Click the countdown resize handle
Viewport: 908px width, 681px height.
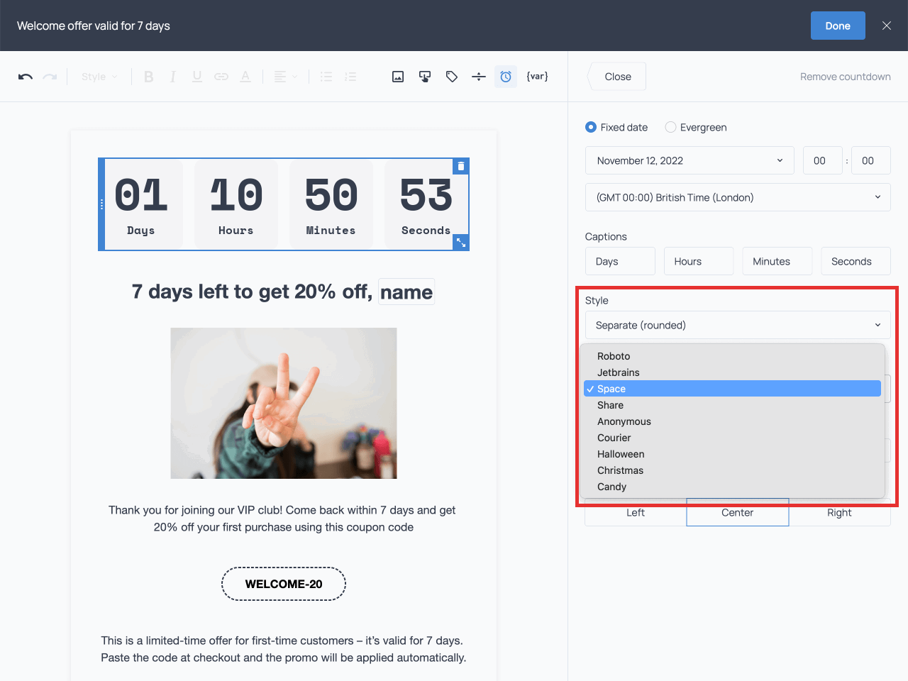(x=461, y=242)
